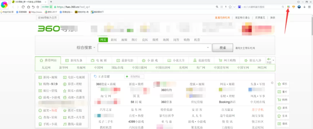Image resolution: width=313 pixels, height=129 pixels.
Task: Open the 推荐网站 category tab
Action: click(48, 60)
